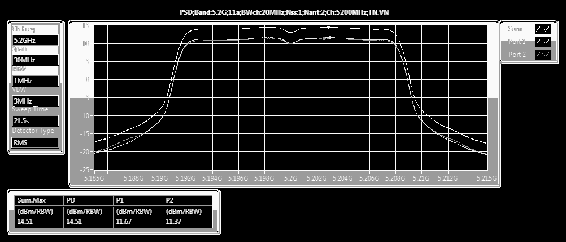Click the 30MHz span field
This screenshot has width=566, height=242.
pos(36,60)
